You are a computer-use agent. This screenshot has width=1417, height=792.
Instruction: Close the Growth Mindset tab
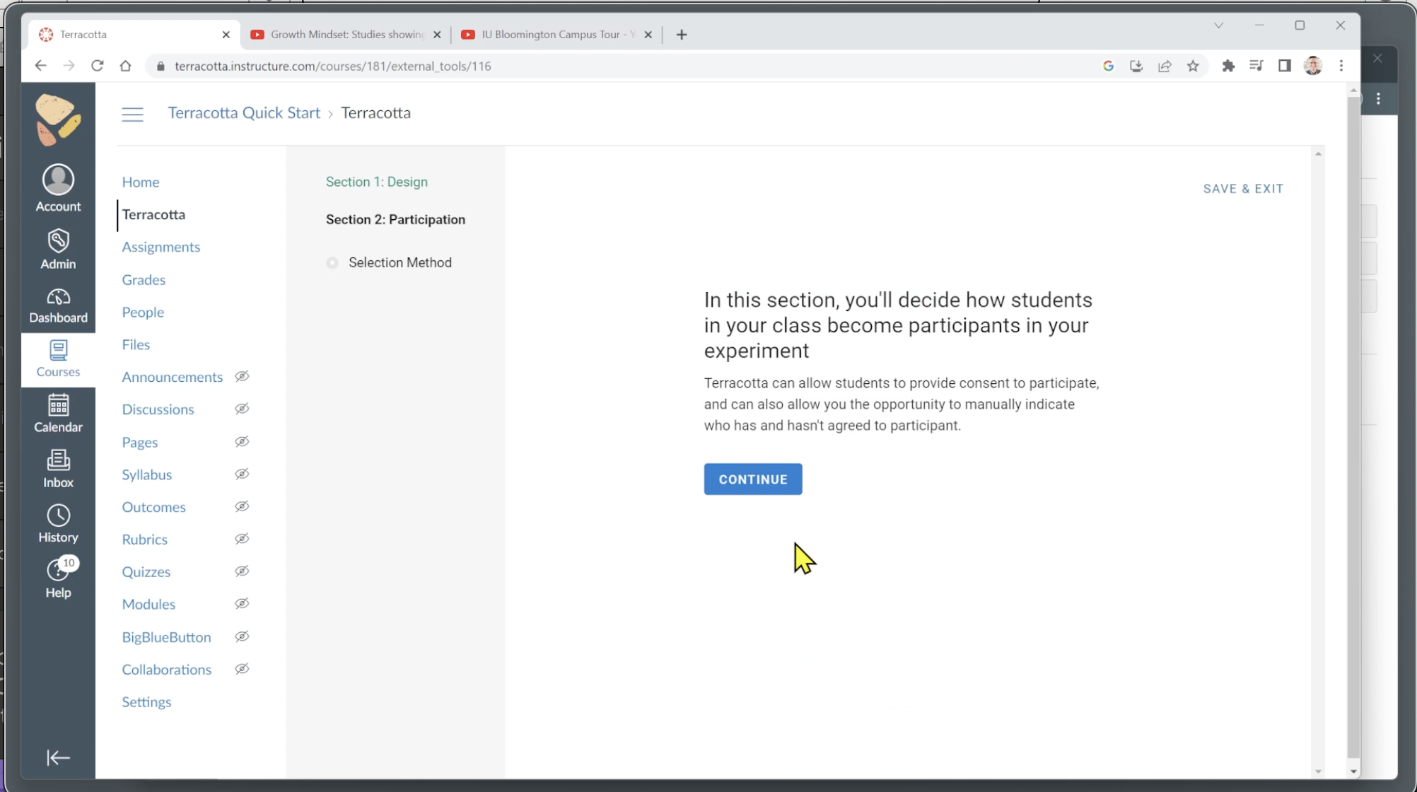pyautogui.click(x=437, y=35)
